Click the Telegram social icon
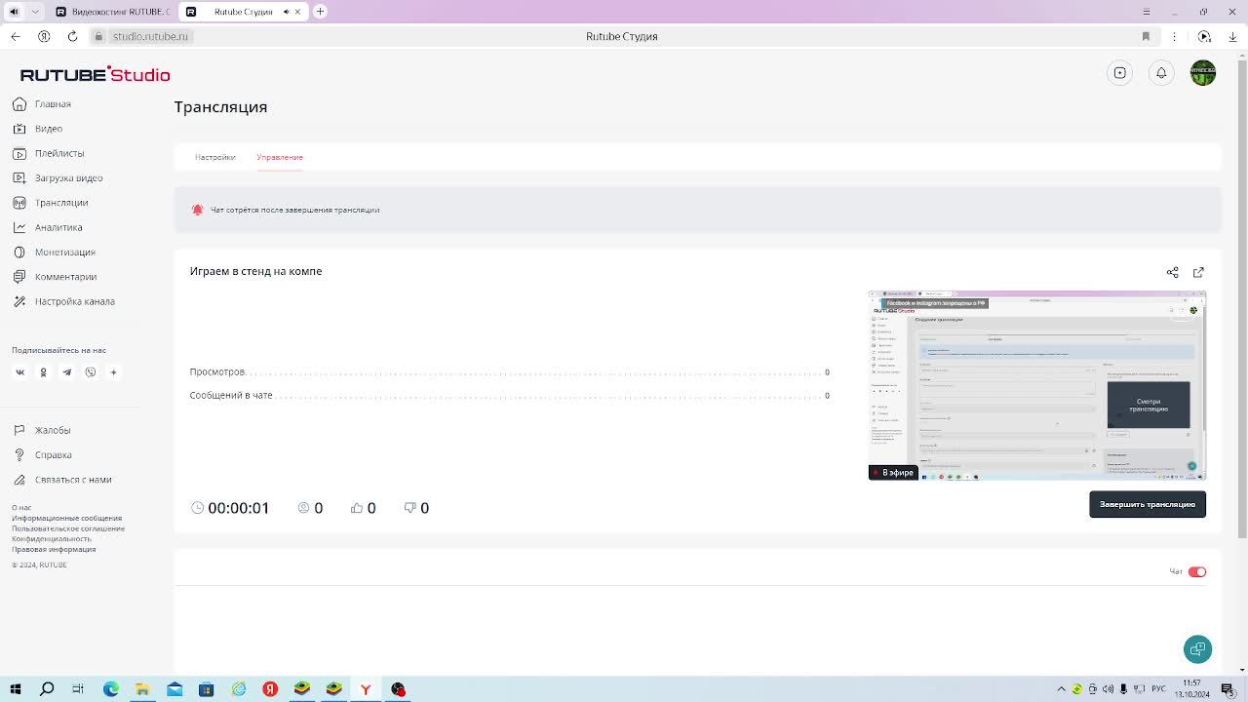 (x=66, y=372)
